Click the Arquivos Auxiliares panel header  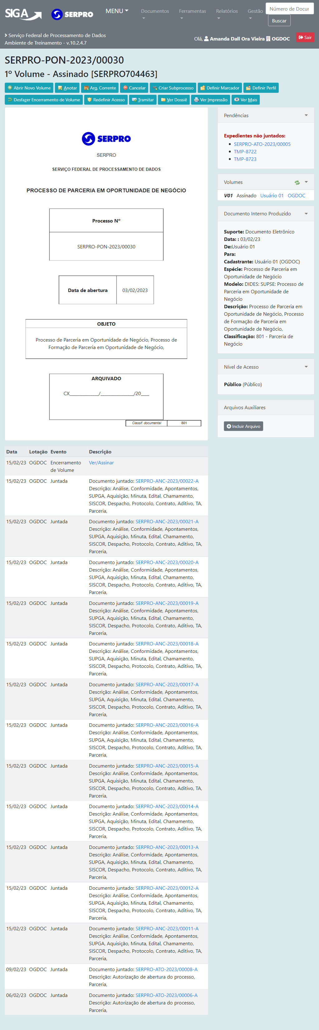[x=266, y=407]
